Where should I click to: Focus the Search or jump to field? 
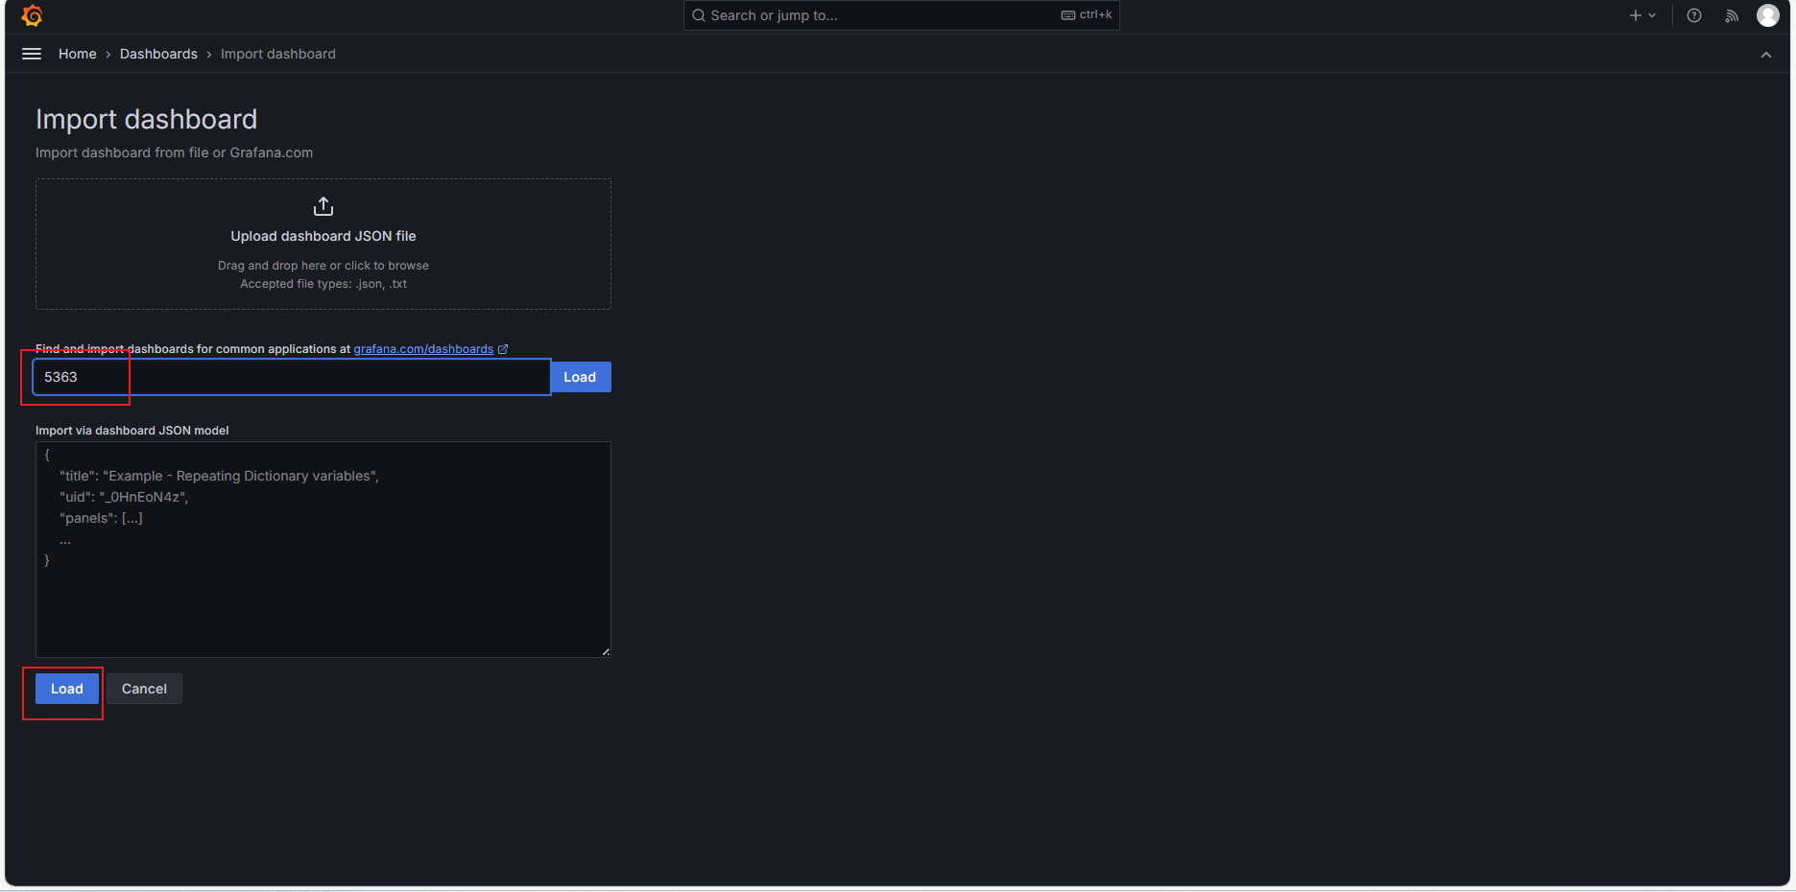tap(901, 15)
